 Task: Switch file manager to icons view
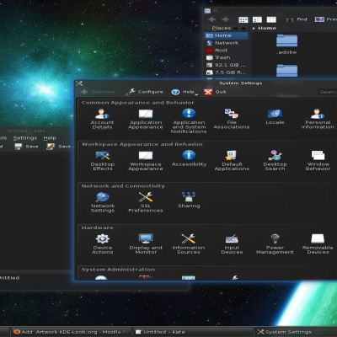tap(243, 19)
